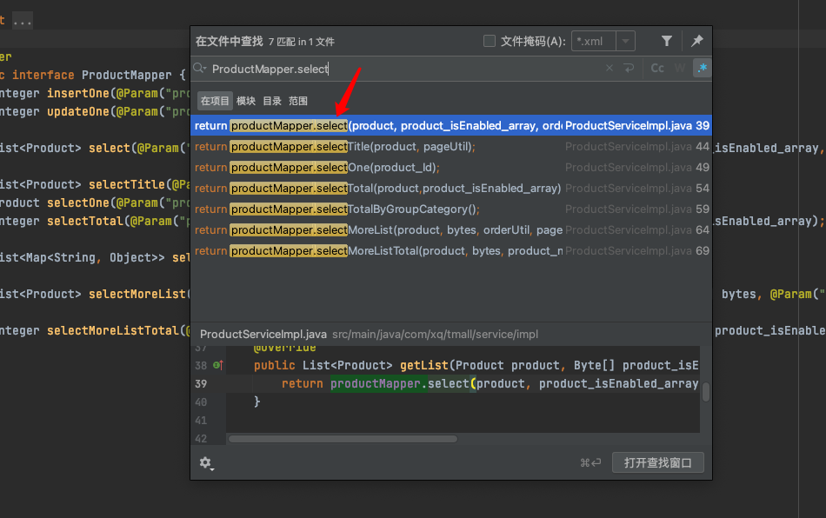Click the '7 匹配 in 1 文件' match count
This screenshot has width=826, height=518.
point(302,42)
